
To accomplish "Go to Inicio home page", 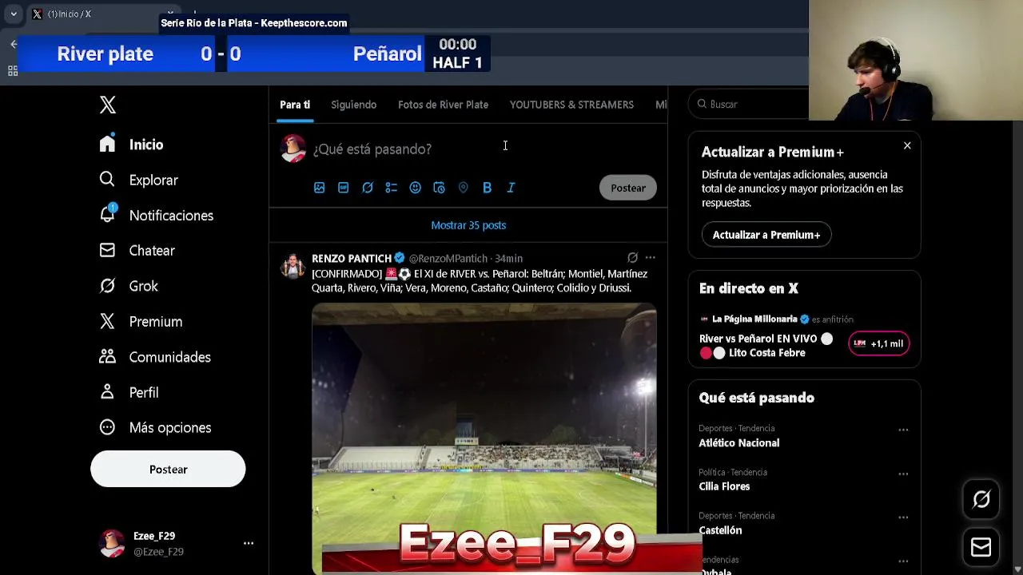I will 131,145.
